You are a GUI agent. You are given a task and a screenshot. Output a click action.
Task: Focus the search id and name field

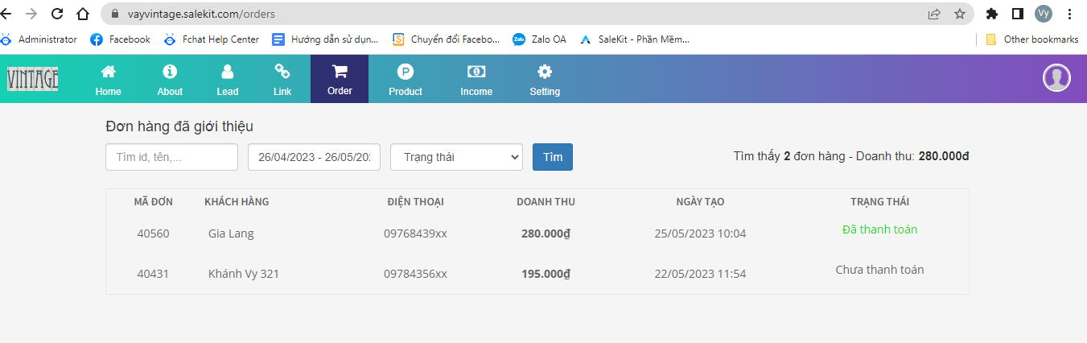(x=171, y=157)
